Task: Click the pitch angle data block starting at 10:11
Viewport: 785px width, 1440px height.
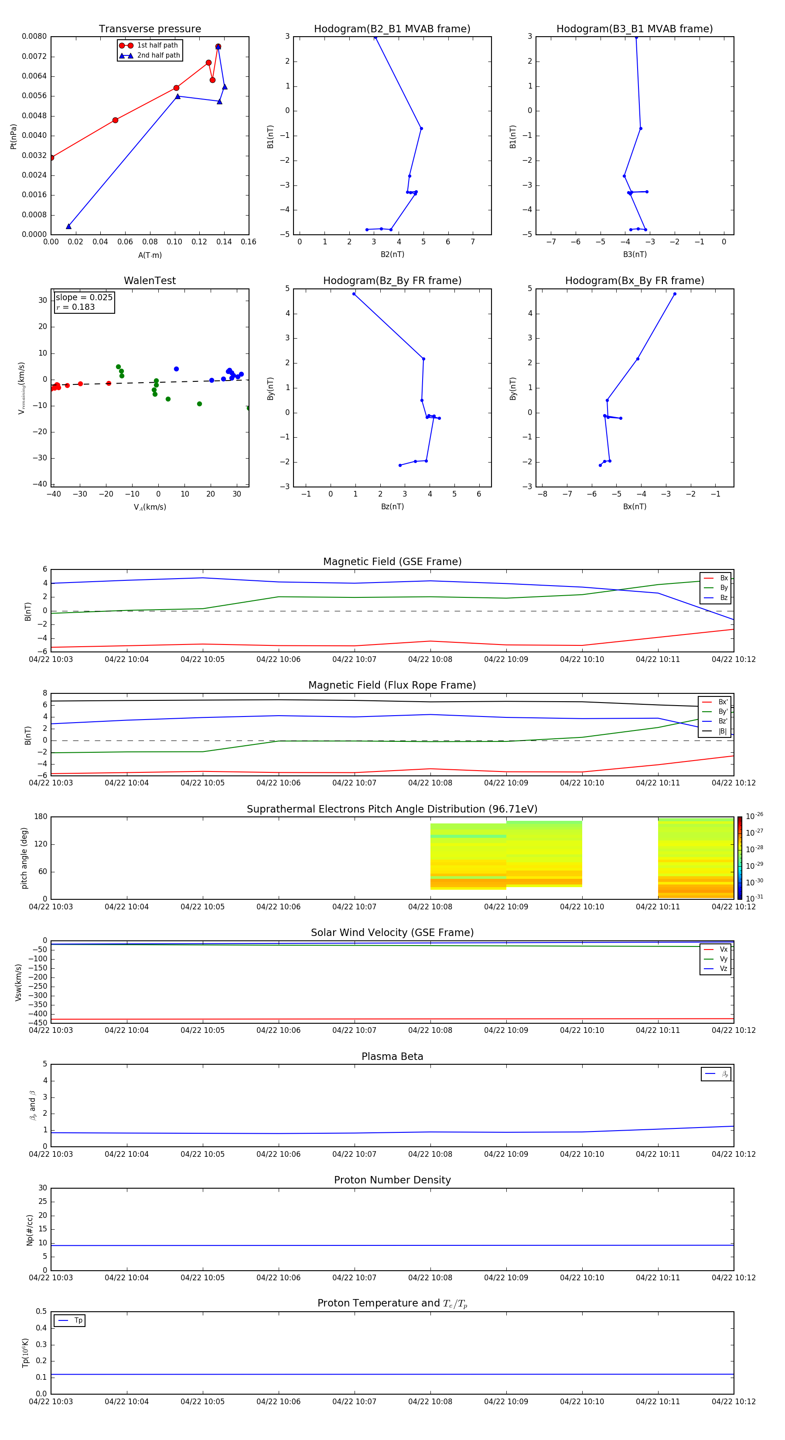Action: [x=696, y=859]
